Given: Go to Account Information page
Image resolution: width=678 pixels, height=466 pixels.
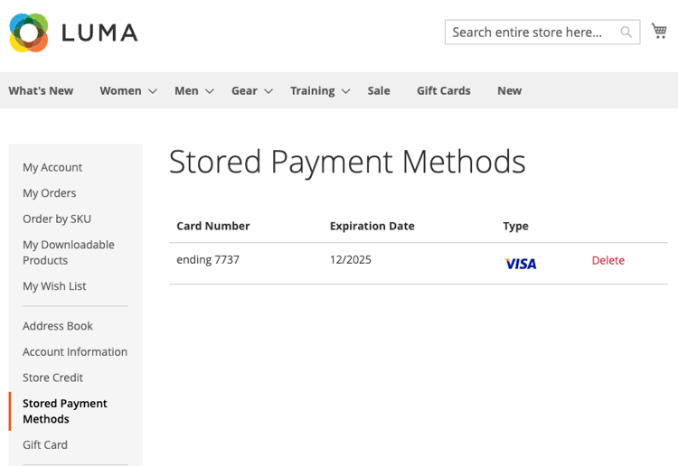Looking at the screenshot, I should point(75,352).
